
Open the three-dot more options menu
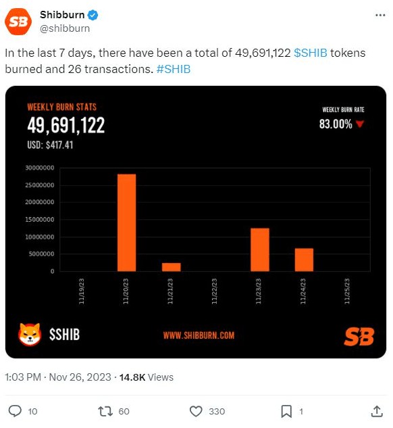[380, 15]
